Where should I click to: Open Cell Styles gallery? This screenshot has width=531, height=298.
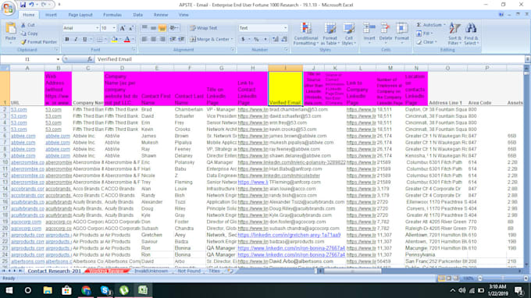(349, 34)
